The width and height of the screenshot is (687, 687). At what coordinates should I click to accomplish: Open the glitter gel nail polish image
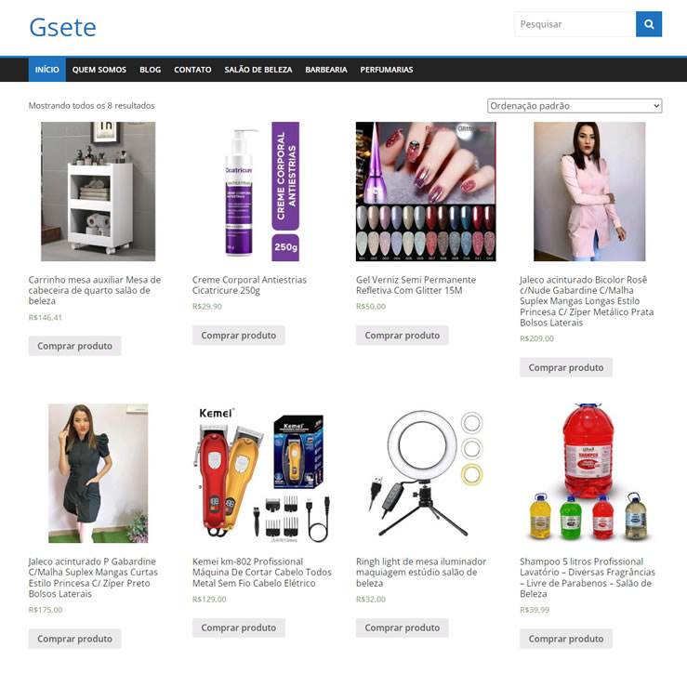426,192
